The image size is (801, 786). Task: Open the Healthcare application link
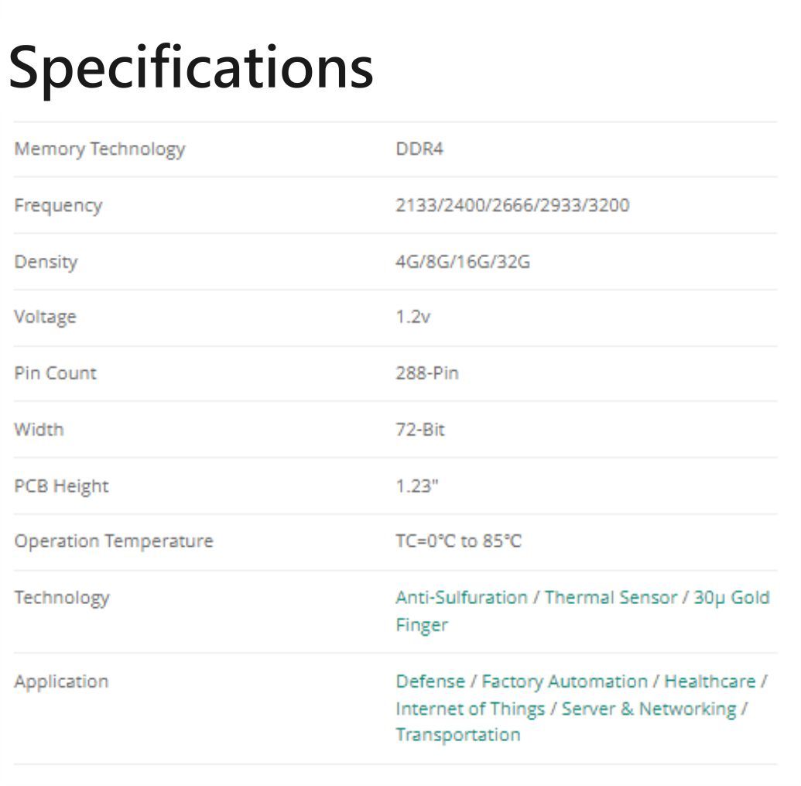pos(710,681)
